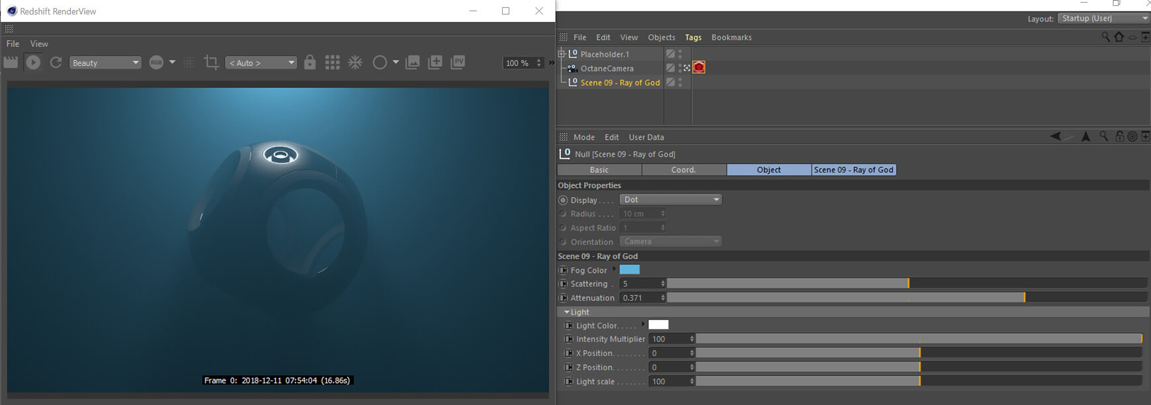The image size is (1151, 405).
Task: Click the red Octane camera tag
Action: point(699,67)
